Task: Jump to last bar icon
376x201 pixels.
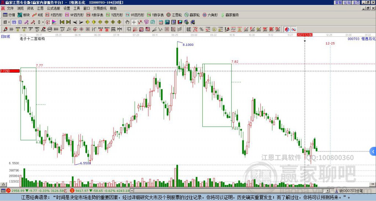Action: click(x=68, y=22)
